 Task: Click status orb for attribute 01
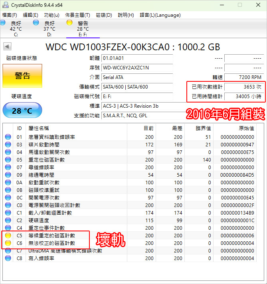8,137
